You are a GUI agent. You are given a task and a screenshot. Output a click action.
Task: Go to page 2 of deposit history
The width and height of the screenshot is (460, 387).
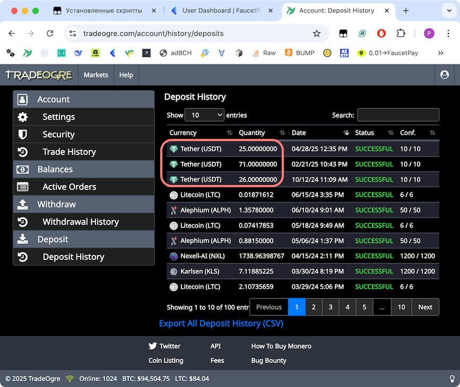[x=314, y=307]
